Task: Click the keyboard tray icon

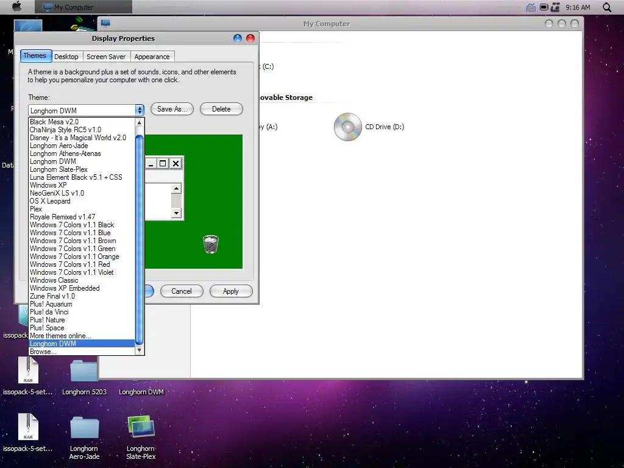Action: click(531, 7)
